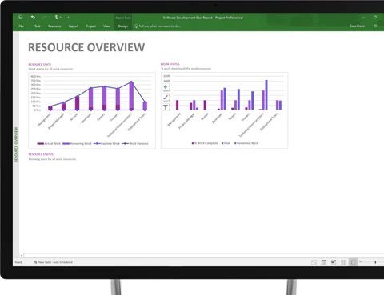Open the File menu

pyautogui.click(x=21, y=26)
